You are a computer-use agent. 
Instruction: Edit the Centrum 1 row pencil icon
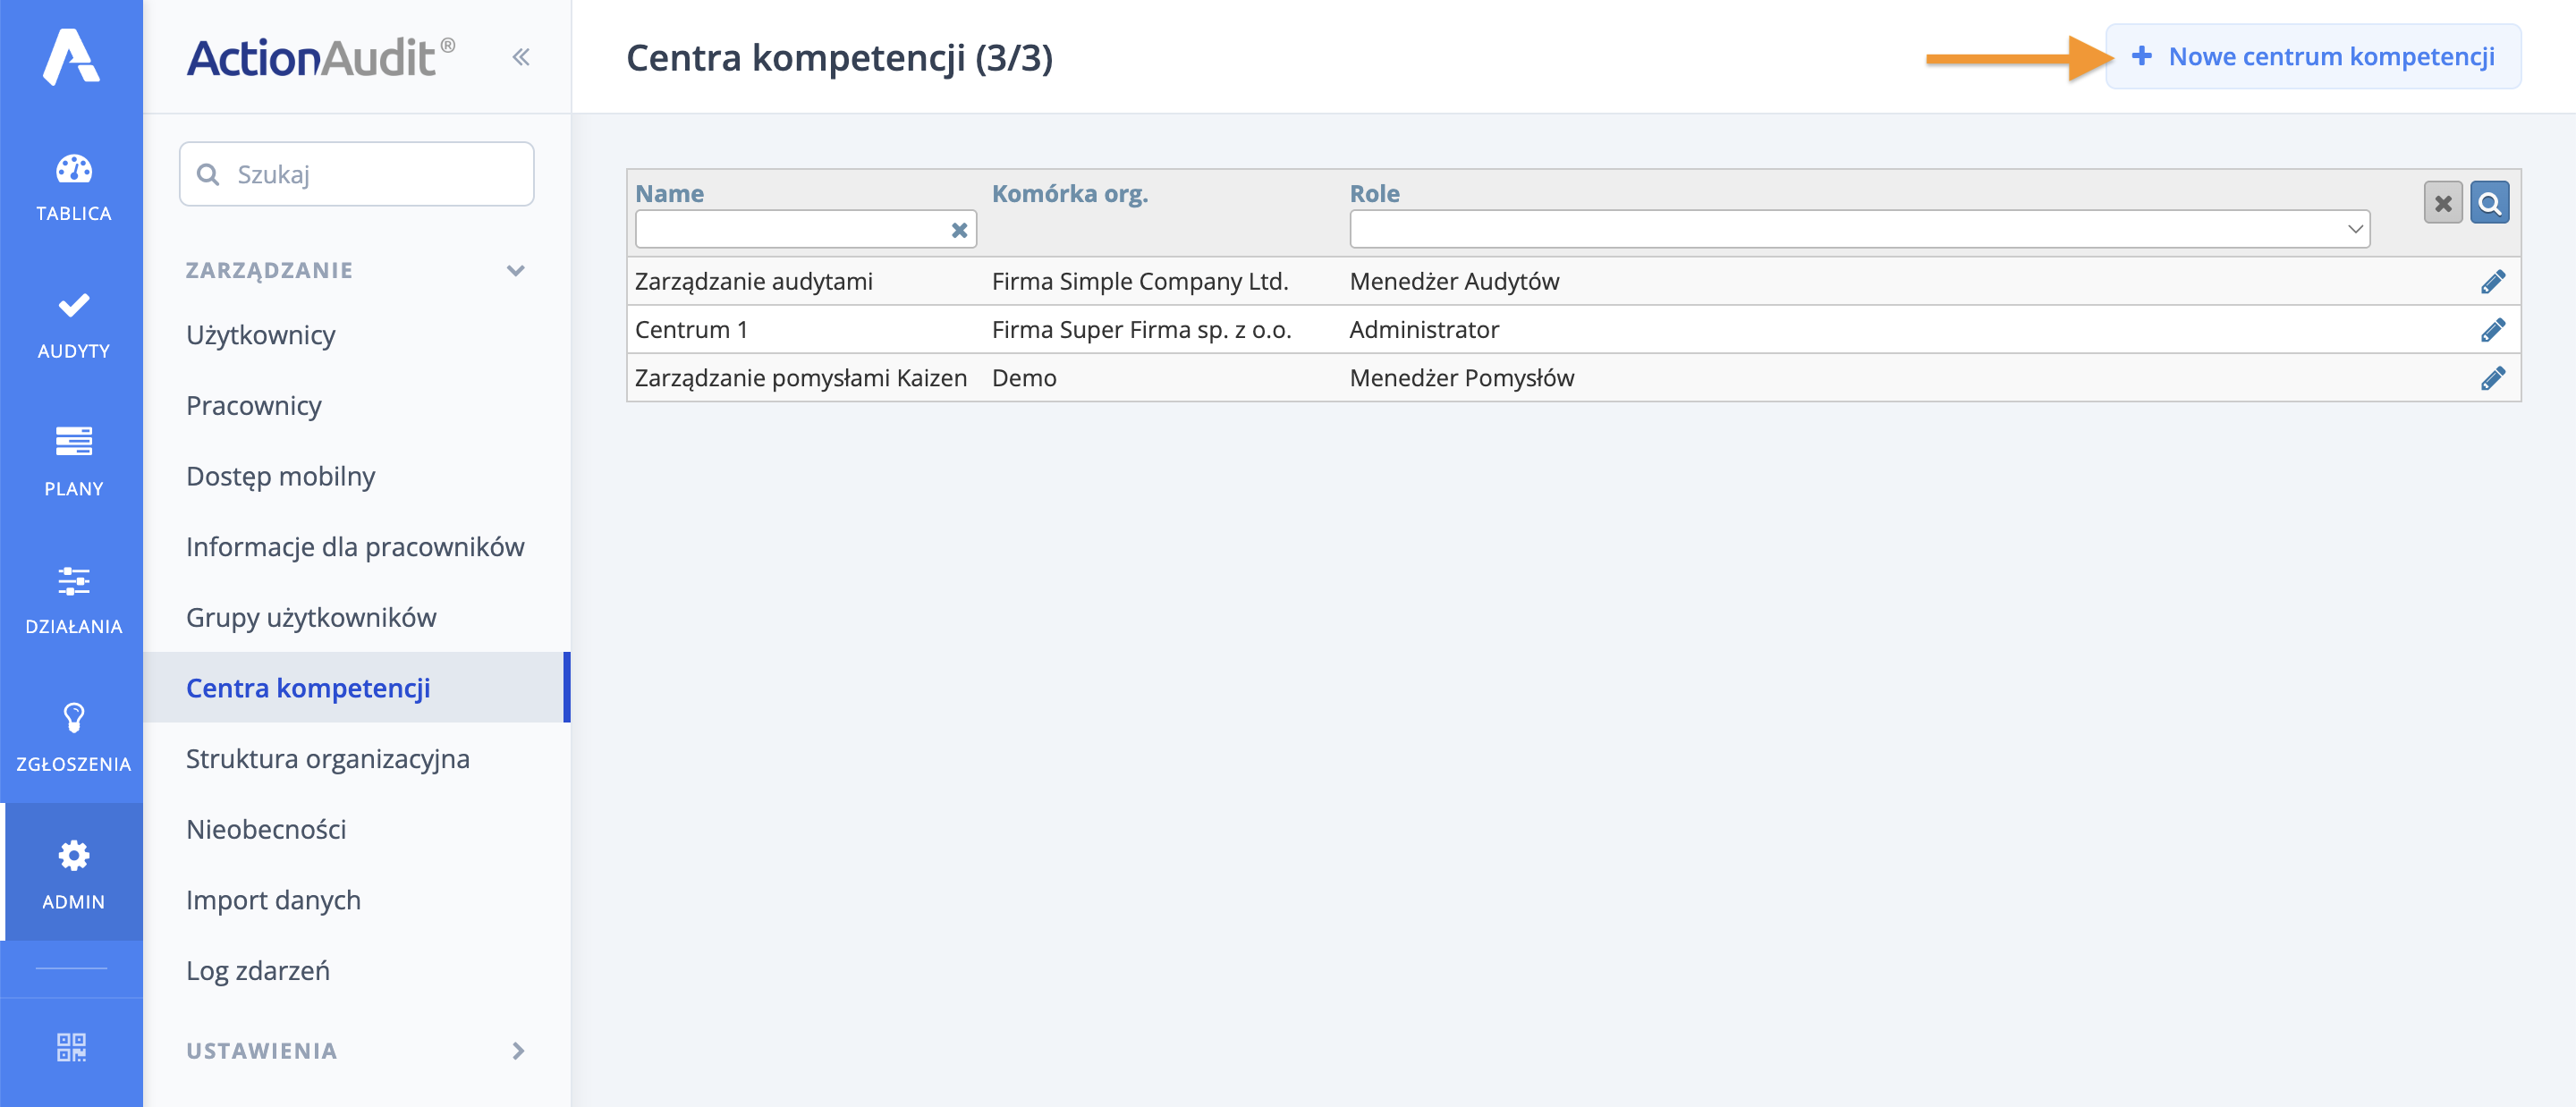tap(2492, 330)
